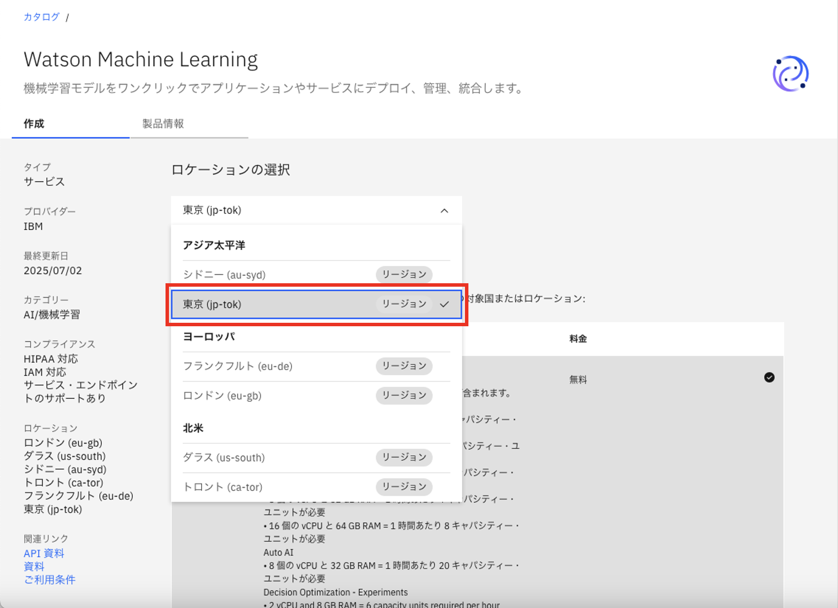This screenshot has height=608, width=838.
Task: Select the free plan's filled check circle
Action: [769, 378]
